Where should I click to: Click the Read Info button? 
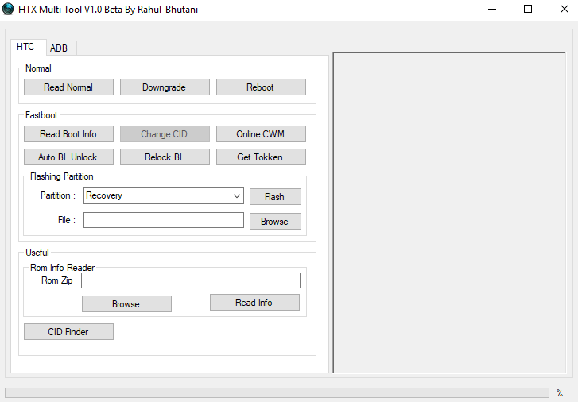coord(254,303)
